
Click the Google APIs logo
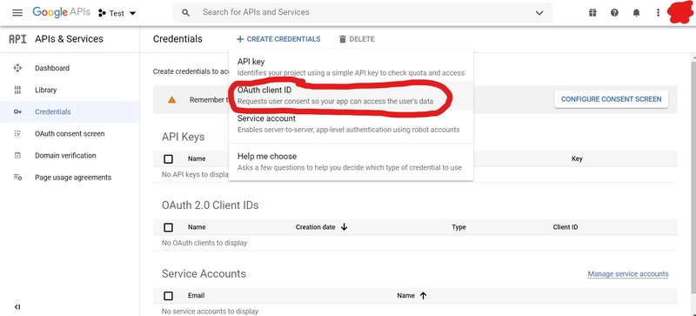61,12
